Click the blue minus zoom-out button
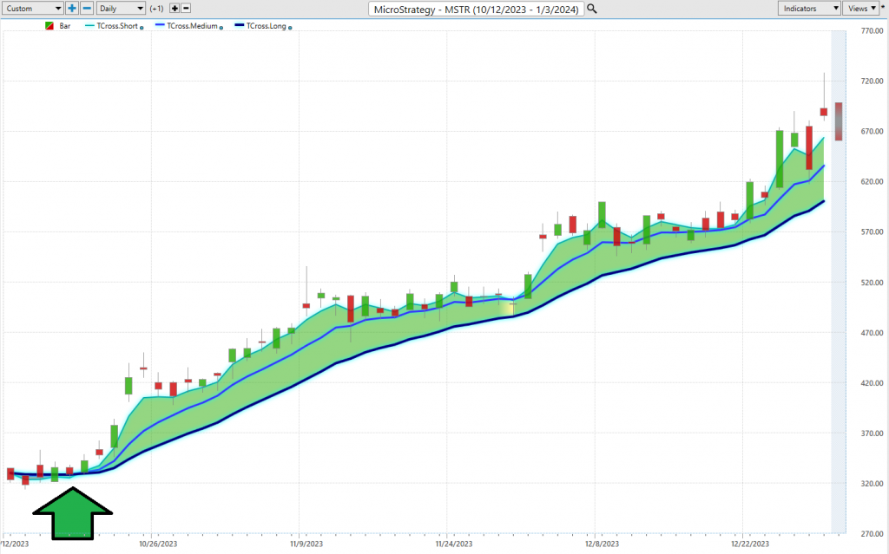The image size is (889, 554). 86,8
